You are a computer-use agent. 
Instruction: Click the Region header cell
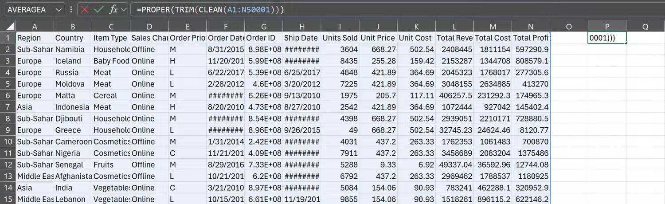click(35, 38)
